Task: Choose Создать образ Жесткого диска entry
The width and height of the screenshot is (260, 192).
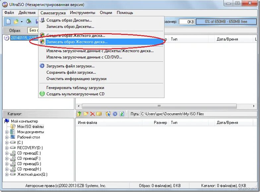Action: [x=101, y=35]
